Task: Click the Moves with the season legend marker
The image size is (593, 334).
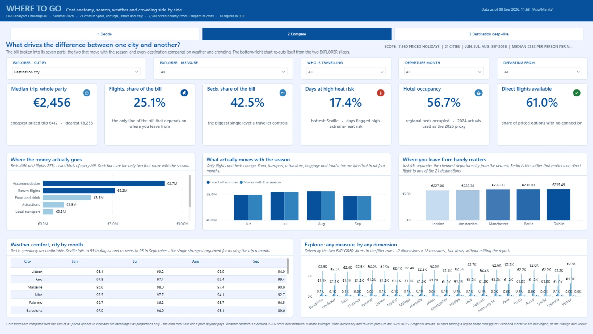Action: pos(241,182)
